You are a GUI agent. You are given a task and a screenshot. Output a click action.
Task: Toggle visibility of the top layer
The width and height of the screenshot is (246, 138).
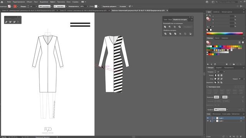click(x=208, y=118)
